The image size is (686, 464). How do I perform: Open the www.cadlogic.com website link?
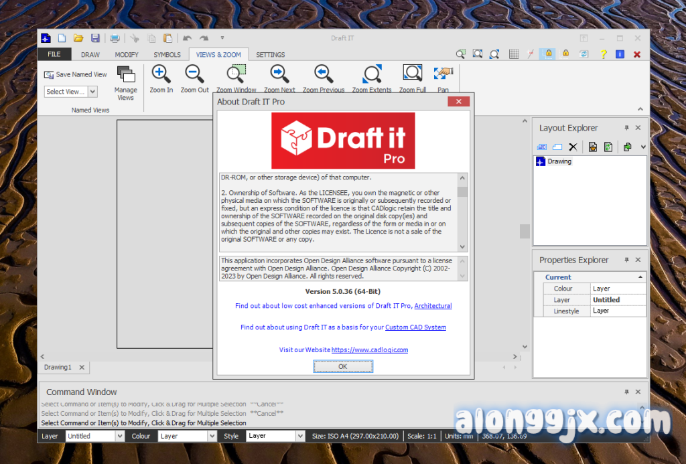tap(370, 350)
